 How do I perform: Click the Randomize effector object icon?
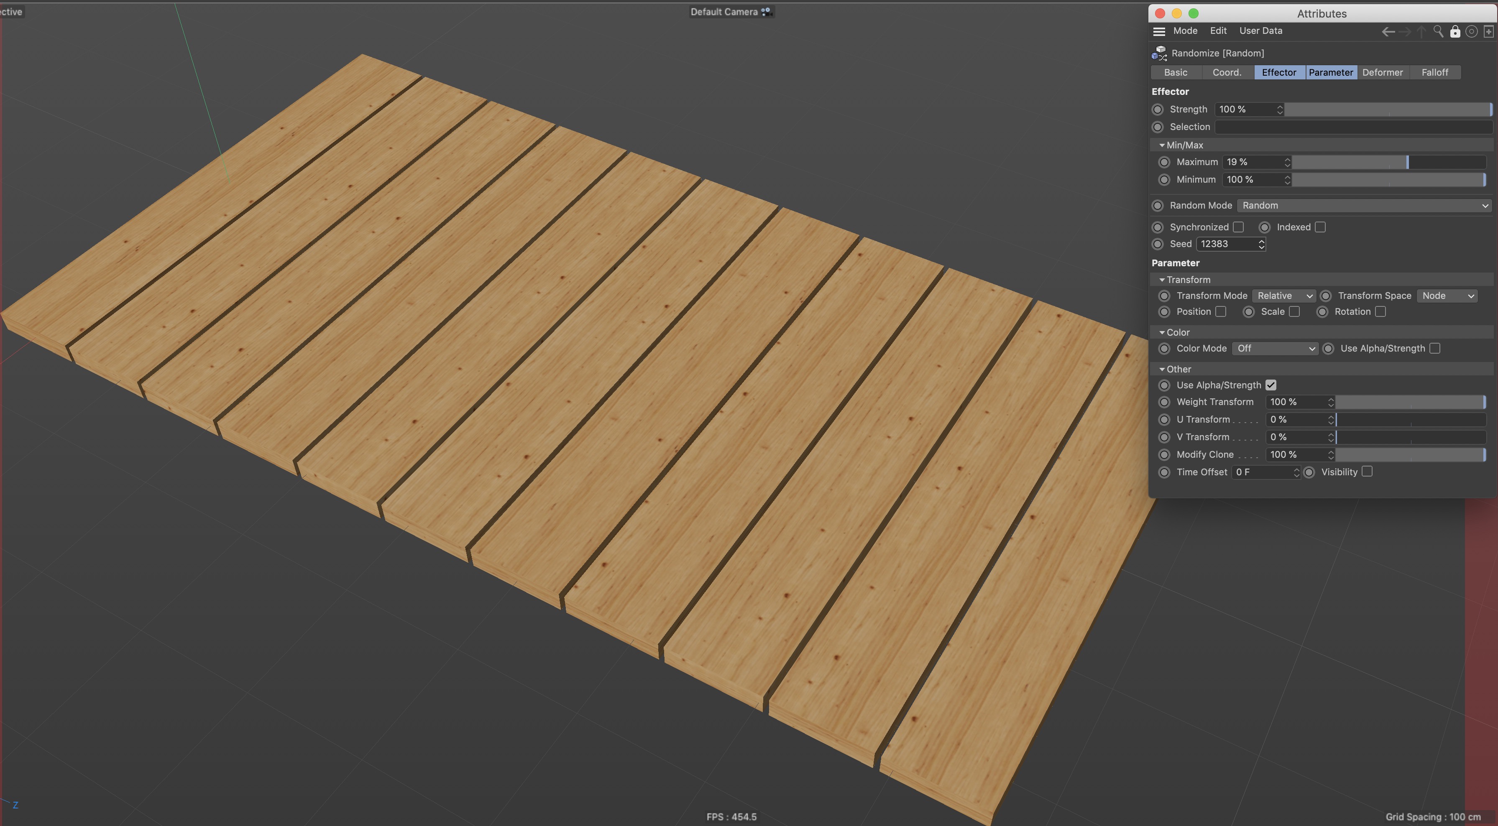[x=1159, y=53]
